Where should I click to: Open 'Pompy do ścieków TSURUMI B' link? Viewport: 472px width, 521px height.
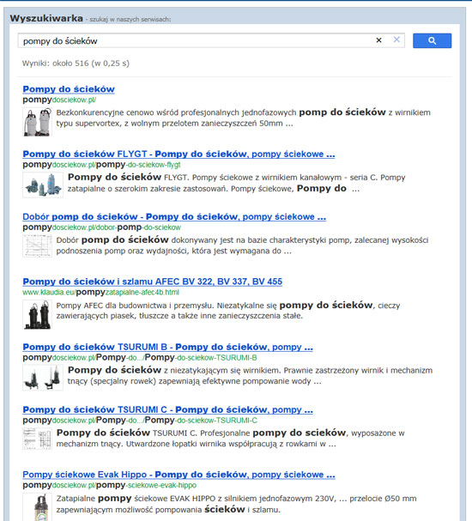[167, 347]
